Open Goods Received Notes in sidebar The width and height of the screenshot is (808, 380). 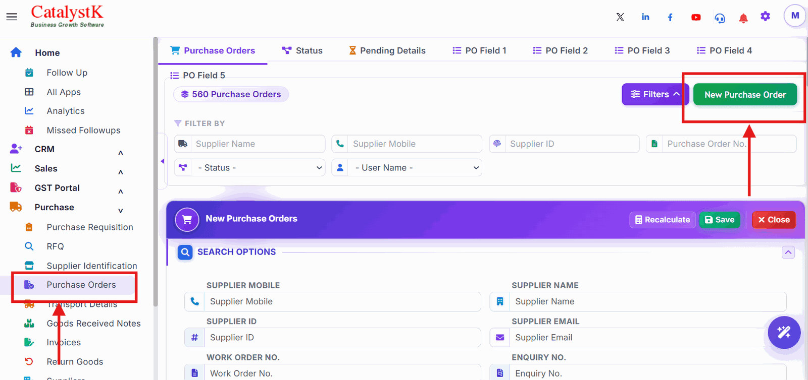click(94, 324)
